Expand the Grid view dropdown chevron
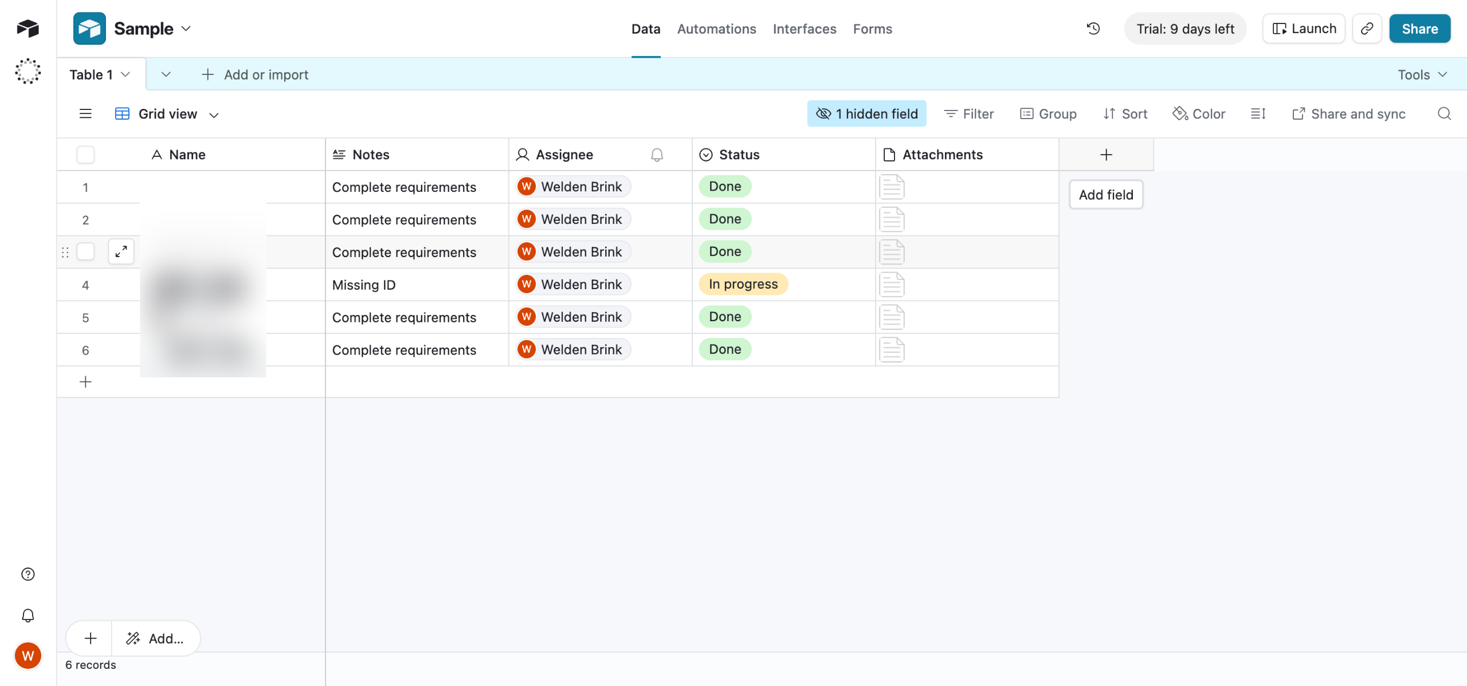Viewport: 1467px width, 686px height. coord(214,115)
